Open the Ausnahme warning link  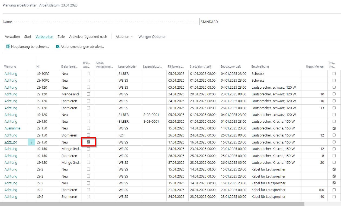pos(12,128)
